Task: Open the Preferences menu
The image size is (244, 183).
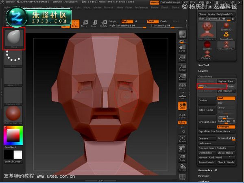Action: click(x=141, y=7)
